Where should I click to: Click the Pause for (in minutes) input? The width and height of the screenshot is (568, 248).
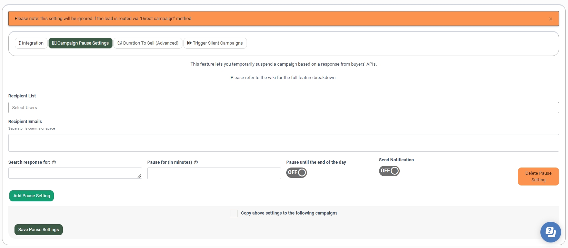[x=214, y=173]
